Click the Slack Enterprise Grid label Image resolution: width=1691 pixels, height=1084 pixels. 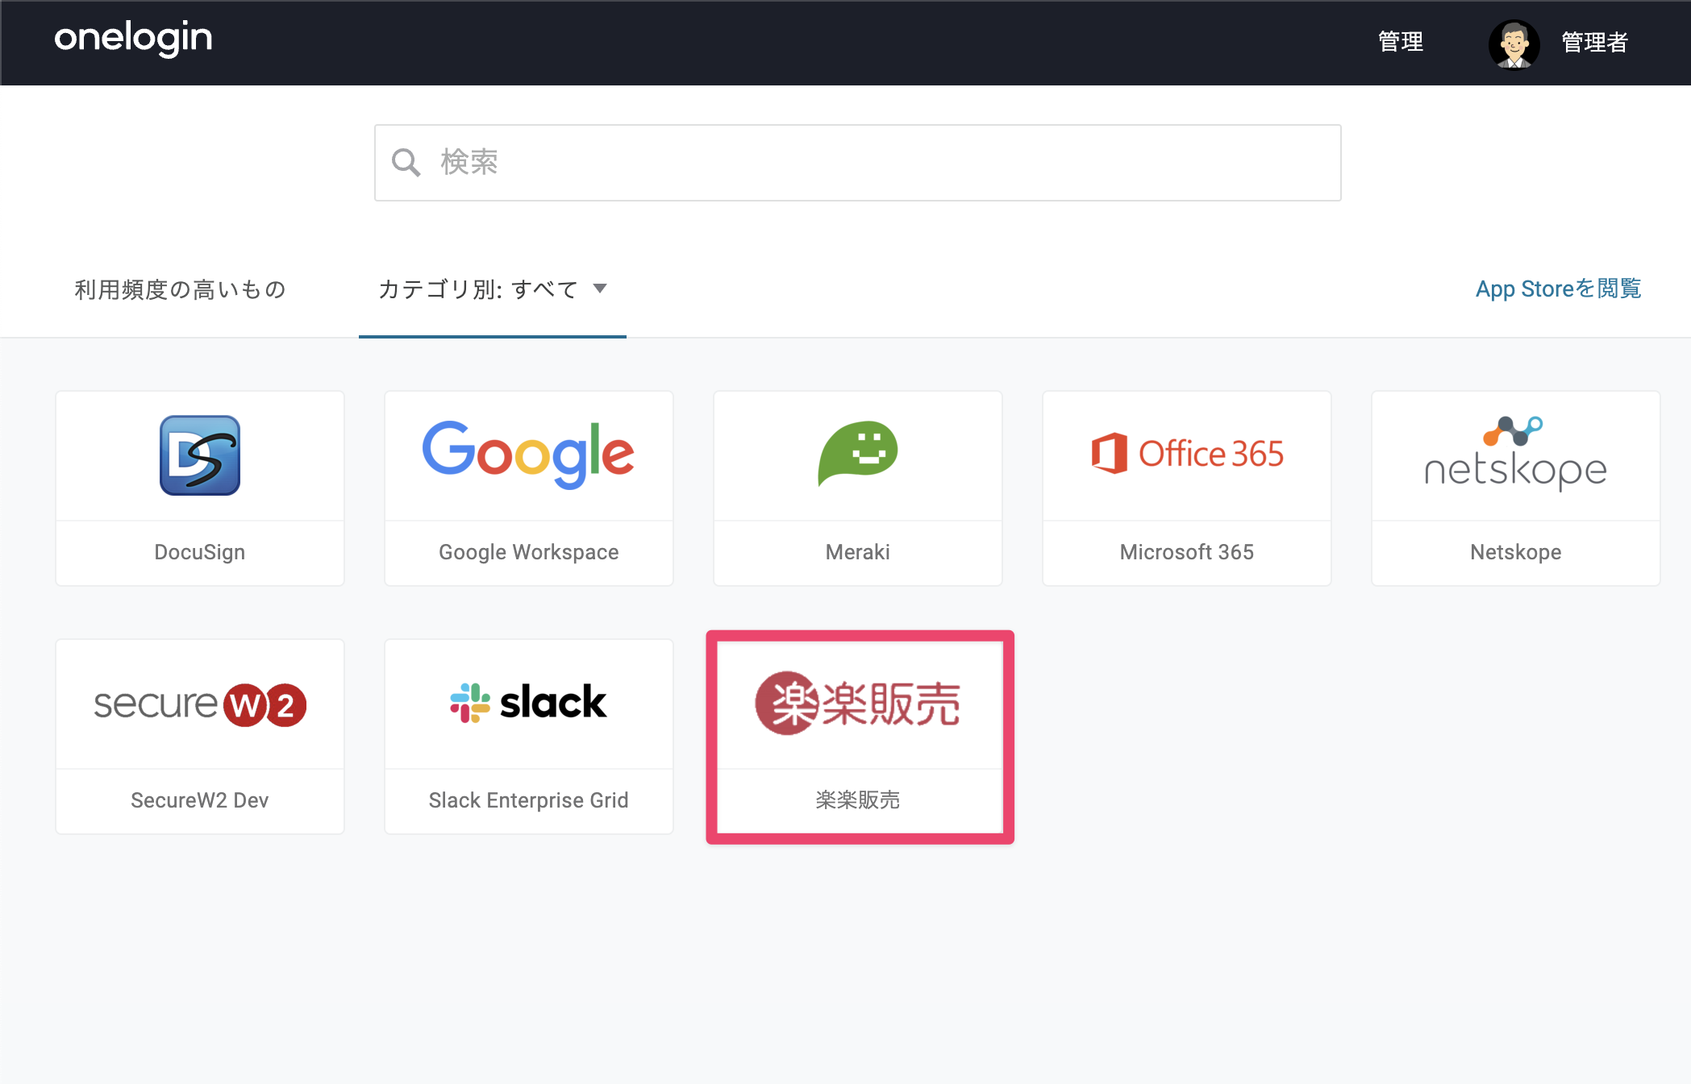tap(528, 800)
